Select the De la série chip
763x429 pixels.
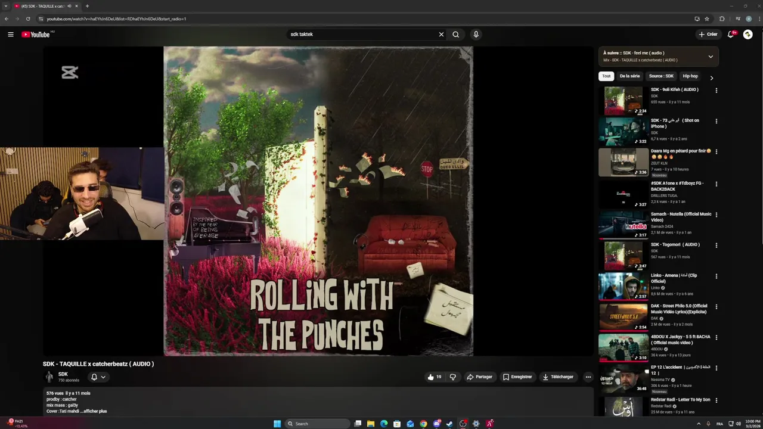coord(629,76)
